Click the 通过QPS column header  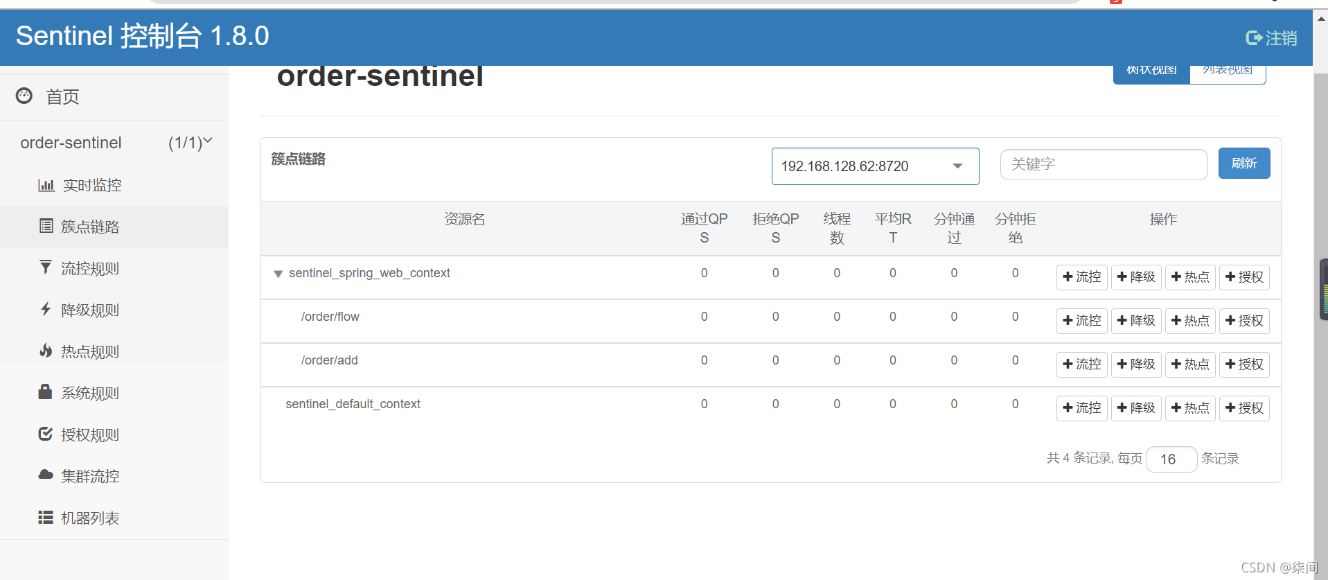click(704, 228)
